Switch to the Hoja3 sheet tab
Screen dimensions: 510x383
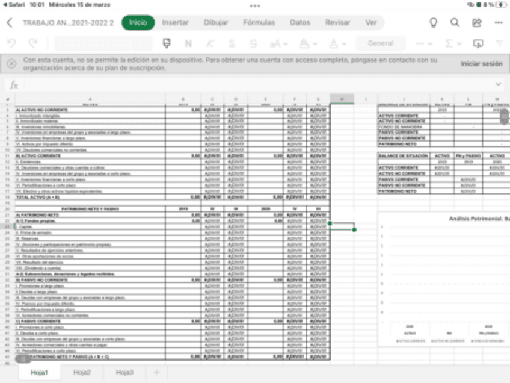[x=124, y=372]
